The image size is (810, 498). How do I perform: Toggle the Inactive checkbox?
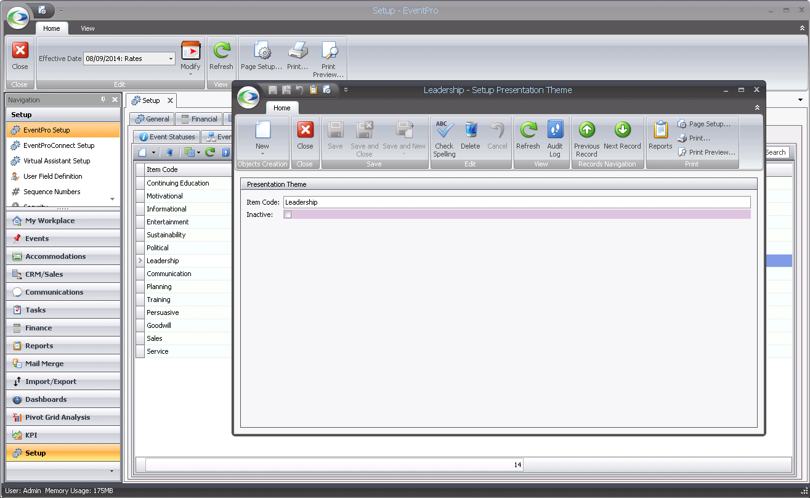click(288, 214)
